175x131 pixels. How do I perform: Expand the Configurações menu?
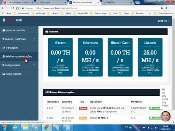click(x=19, y=65)
